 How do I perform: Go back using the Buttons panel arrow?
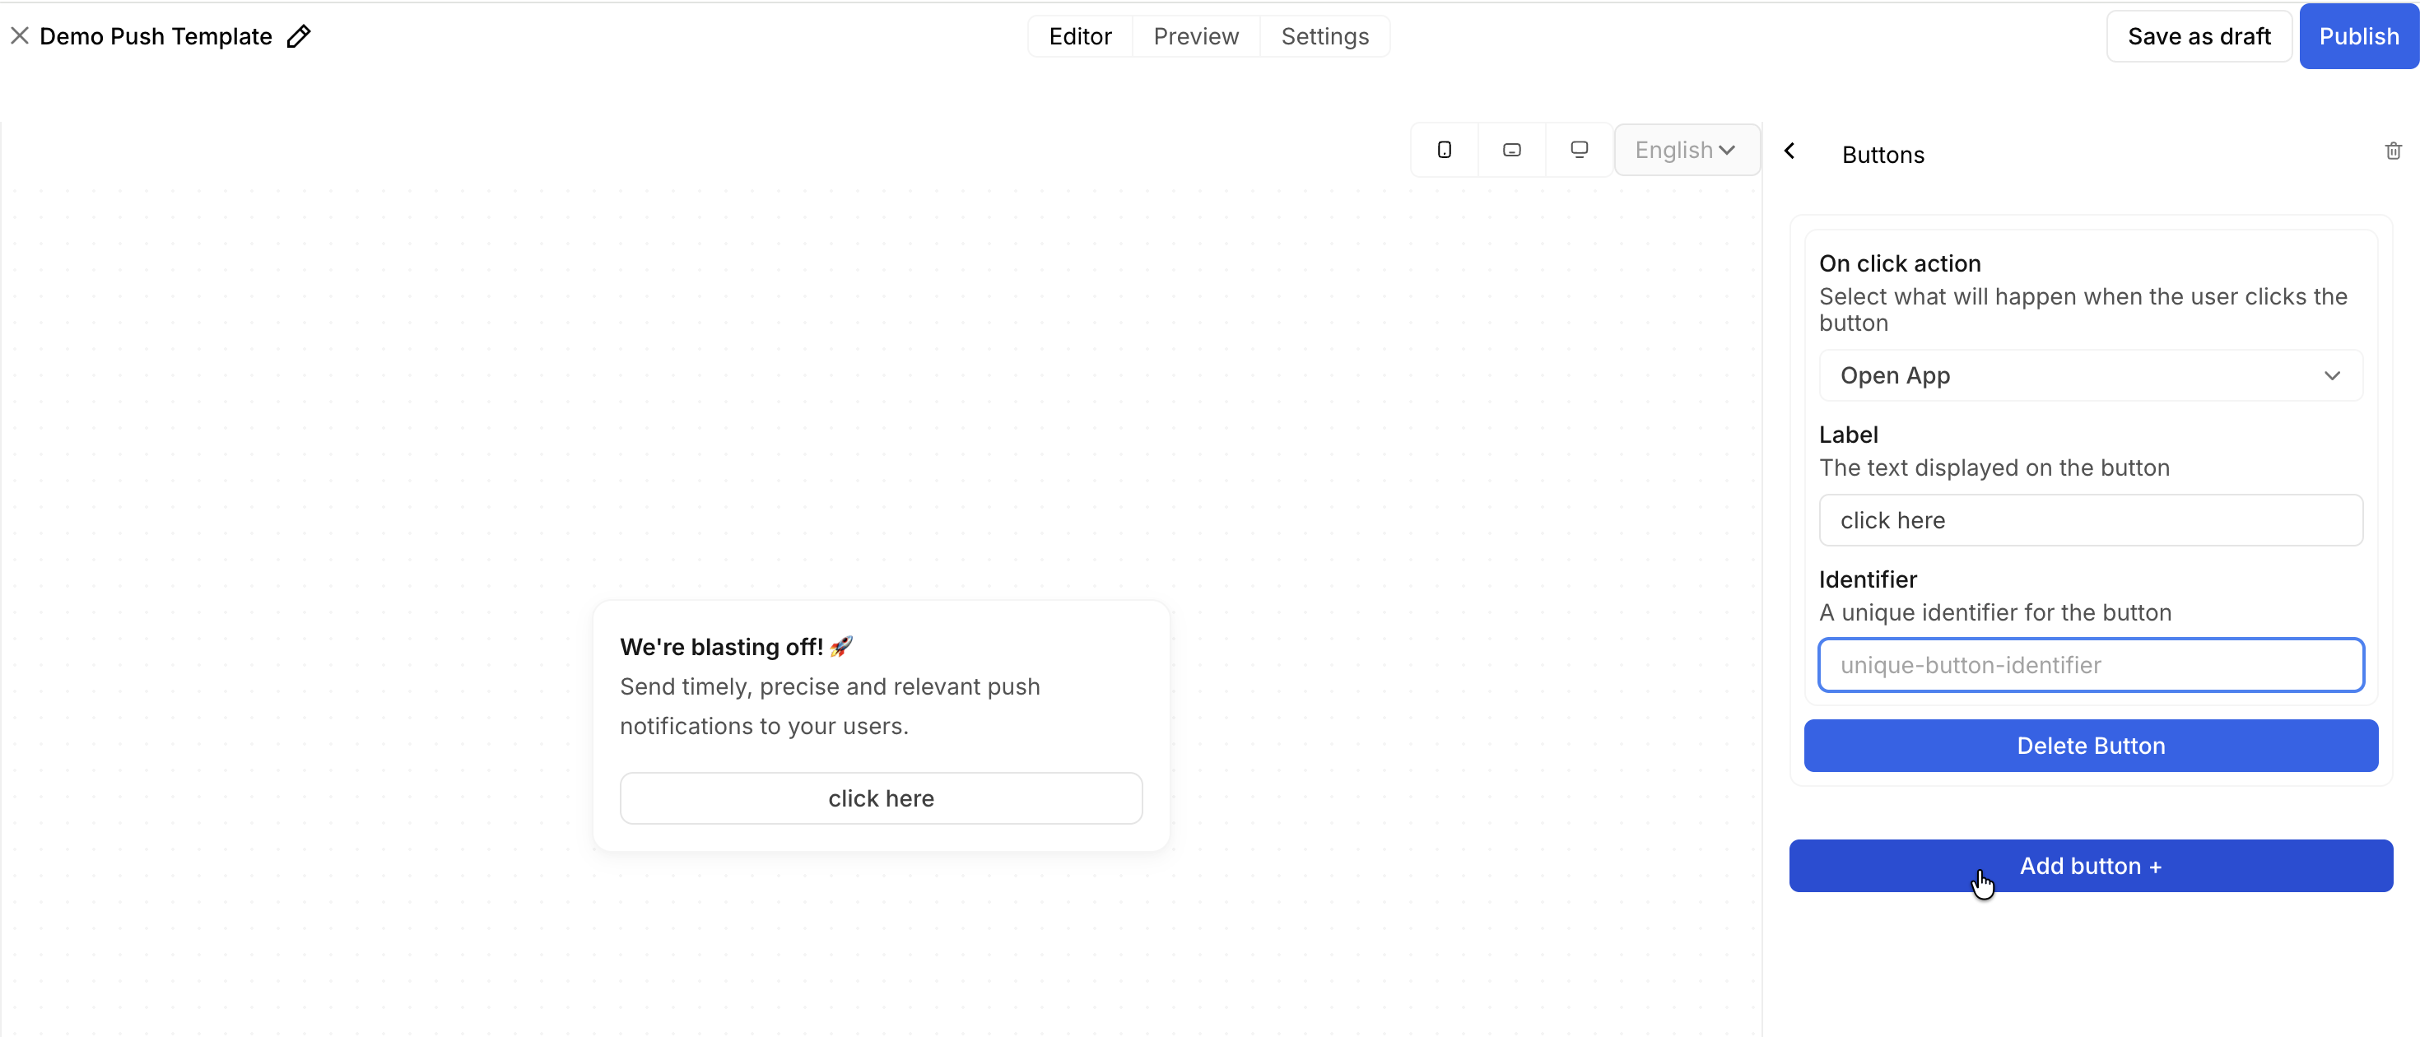pyautogui.click(x=1789, y=151)
